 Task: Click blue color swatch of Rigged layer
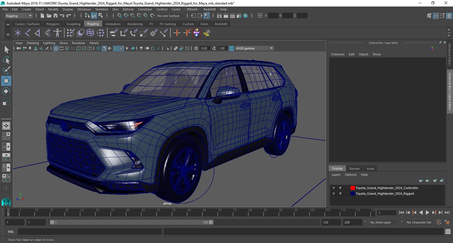(352, 194)
